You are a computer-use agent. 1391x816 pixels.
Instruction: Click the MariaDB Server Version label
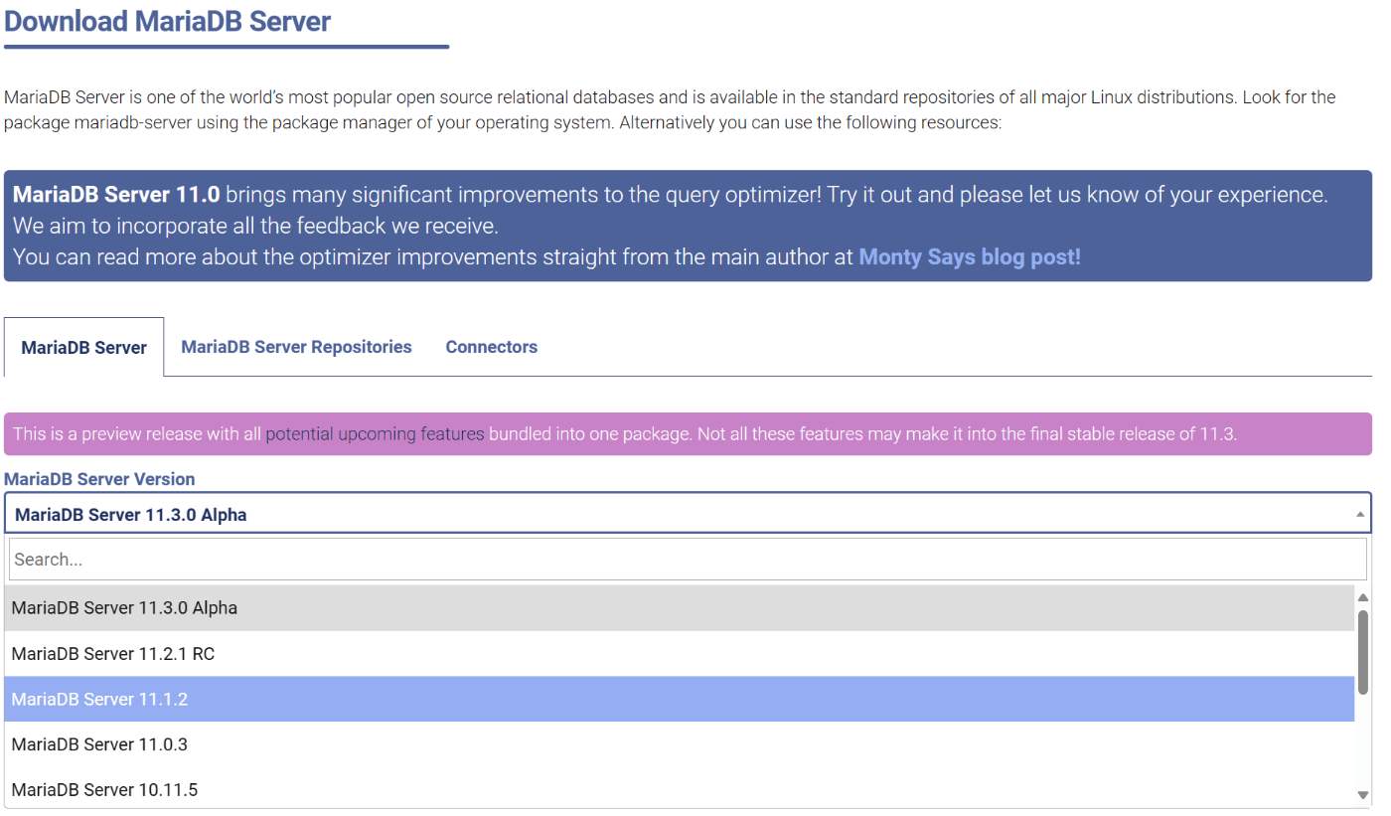99,479
